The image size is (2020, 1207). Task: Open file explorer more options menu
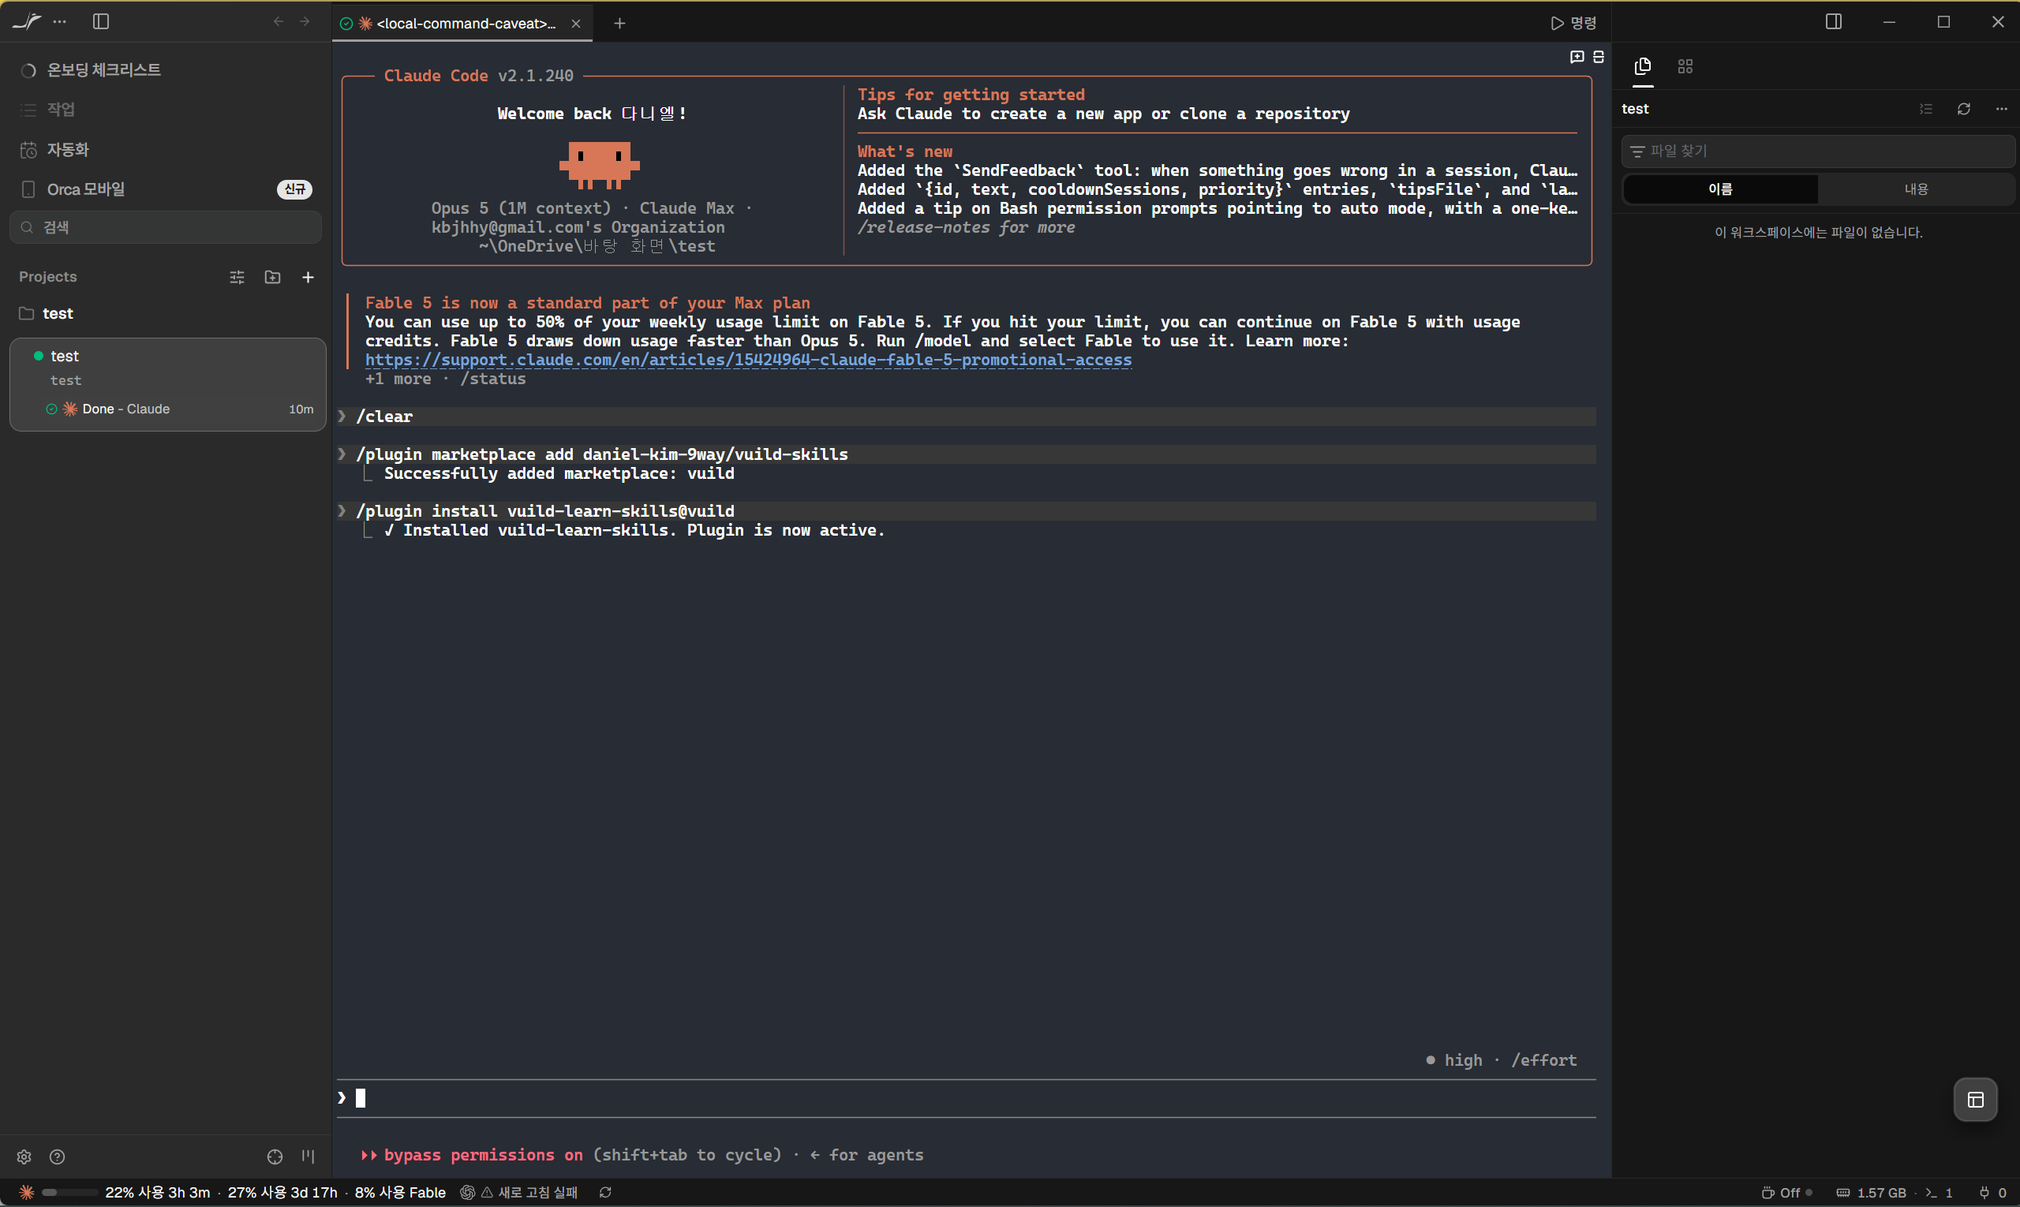pyautogui.click(x=2001, y=109)
